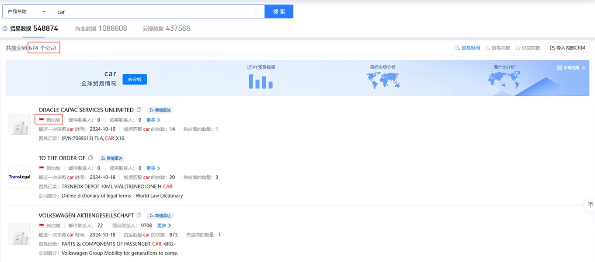Open the TransLegal company logo
Image resolution: width=595 pixels, height=262 pixels.
(x=20, y=177)
